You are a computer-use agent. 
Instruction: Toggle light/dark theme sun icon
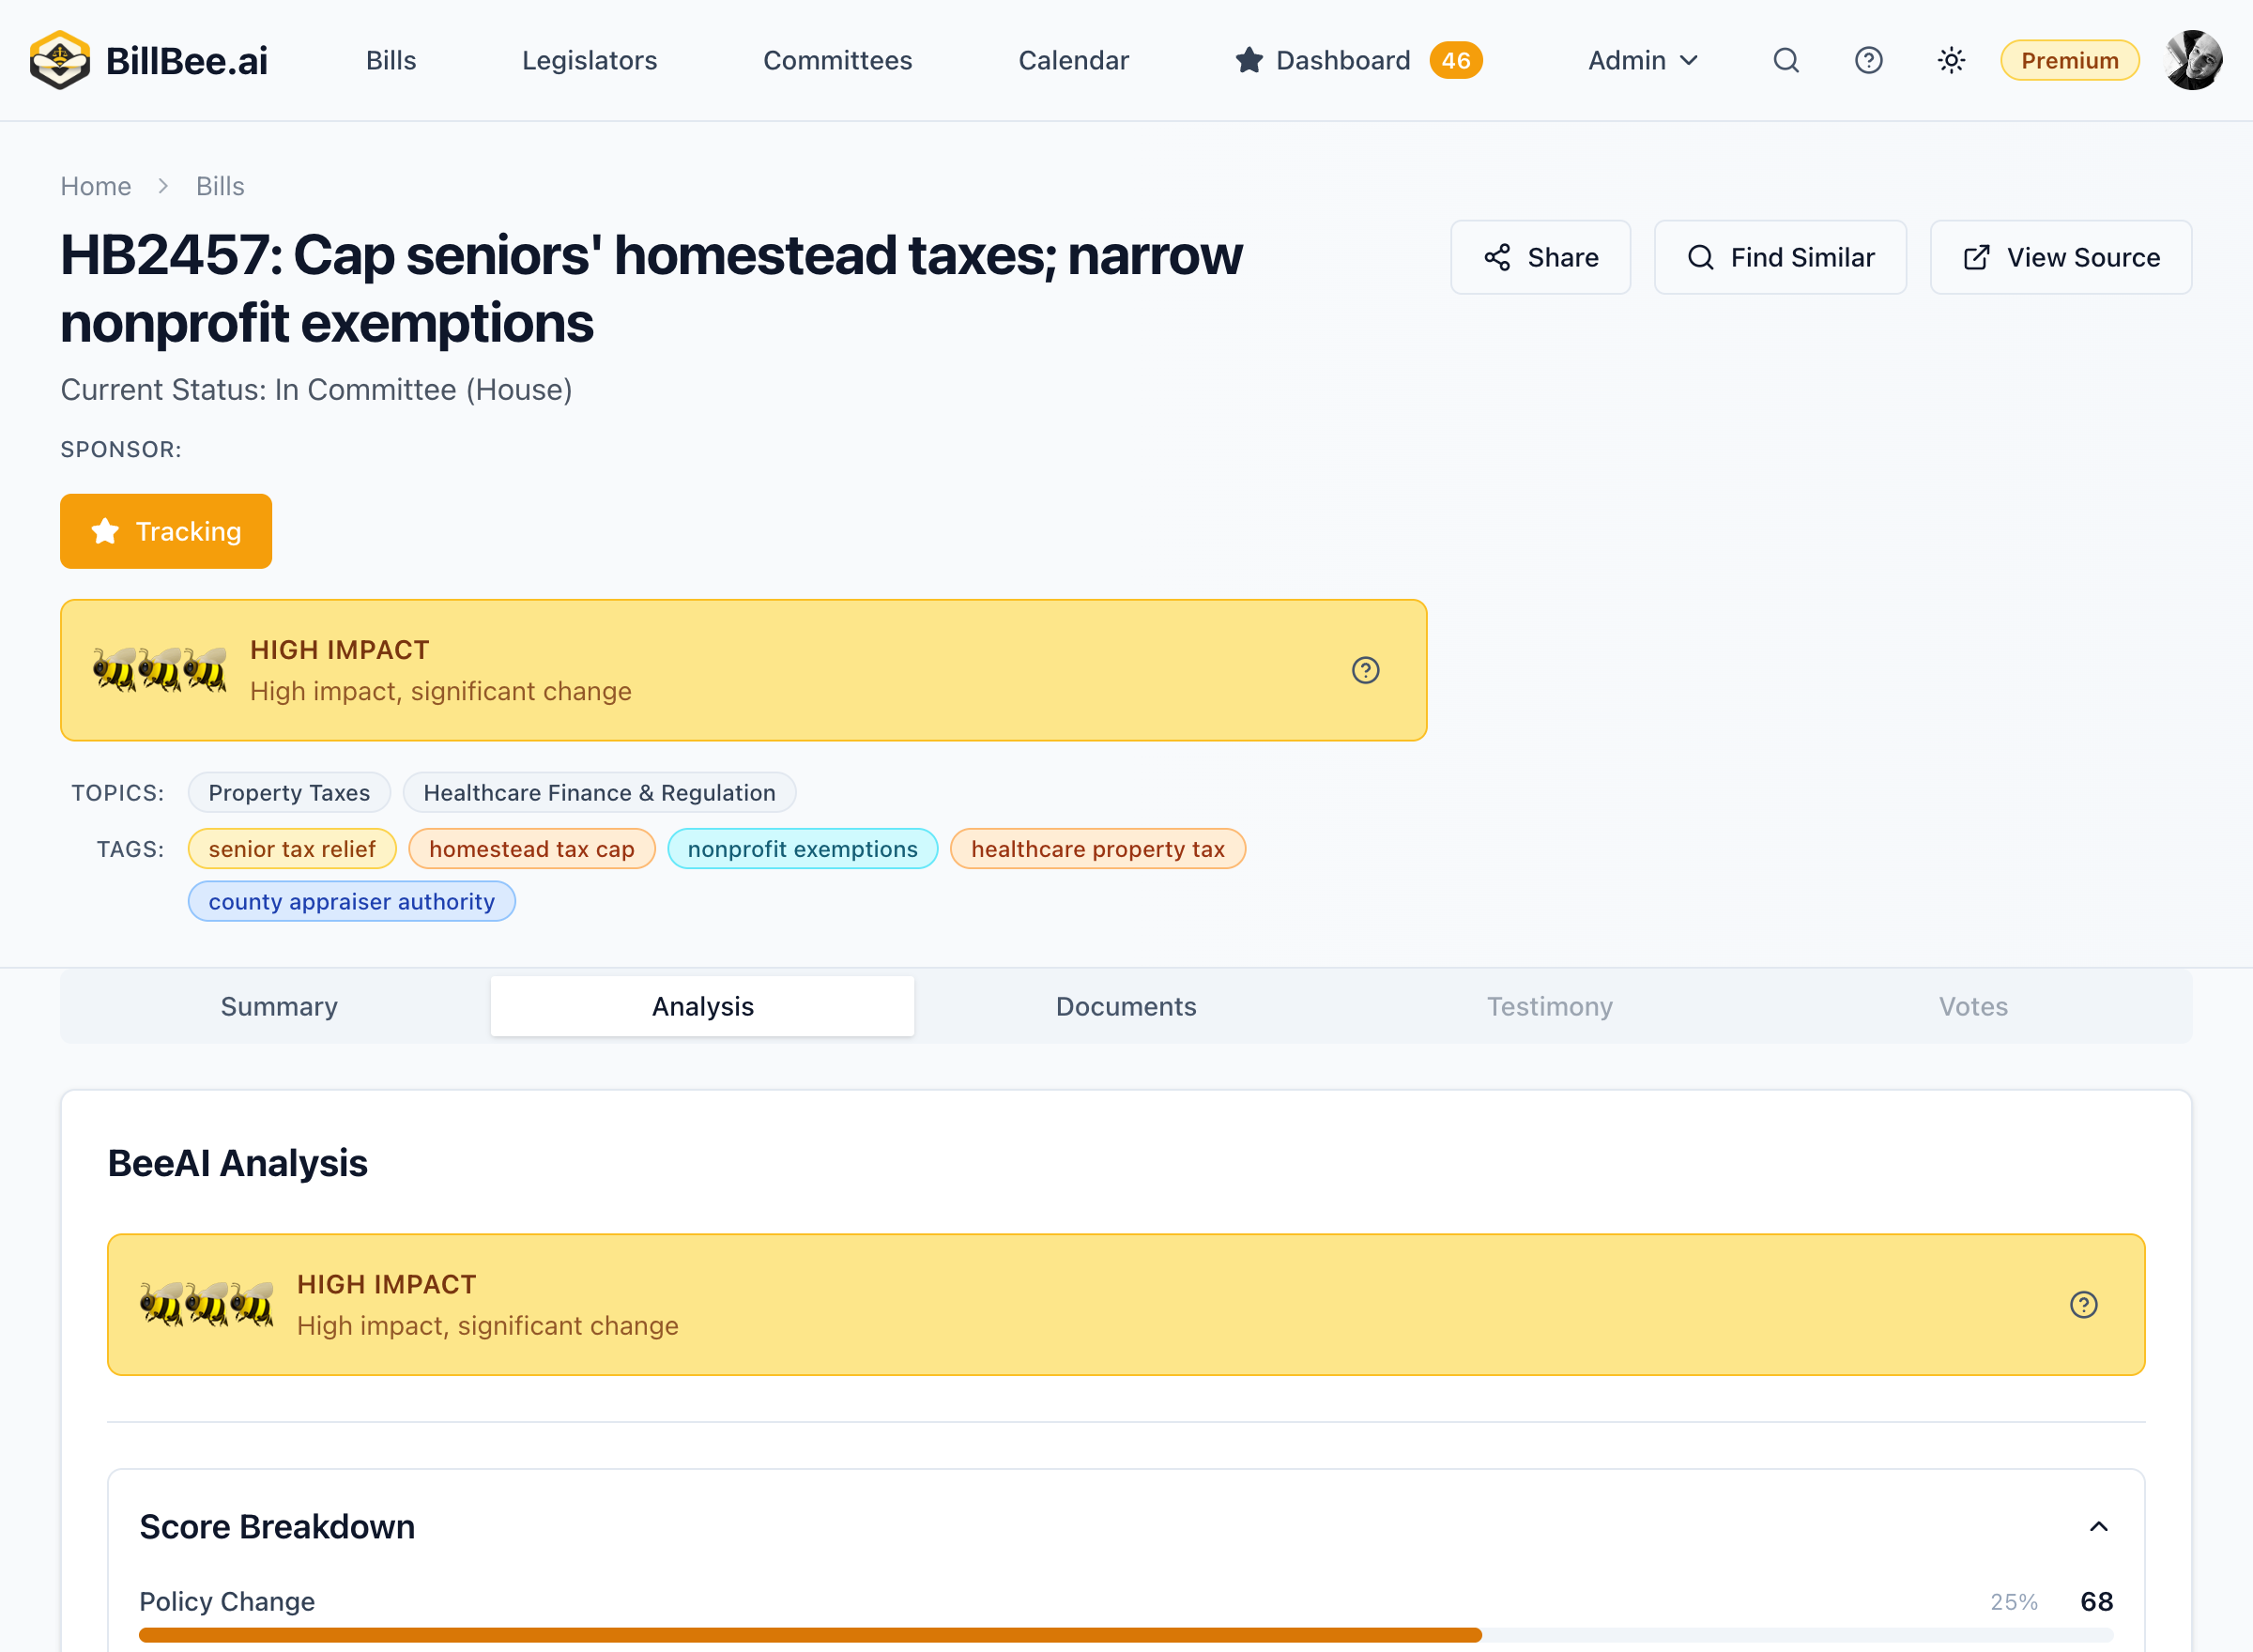pos(1951,60)
